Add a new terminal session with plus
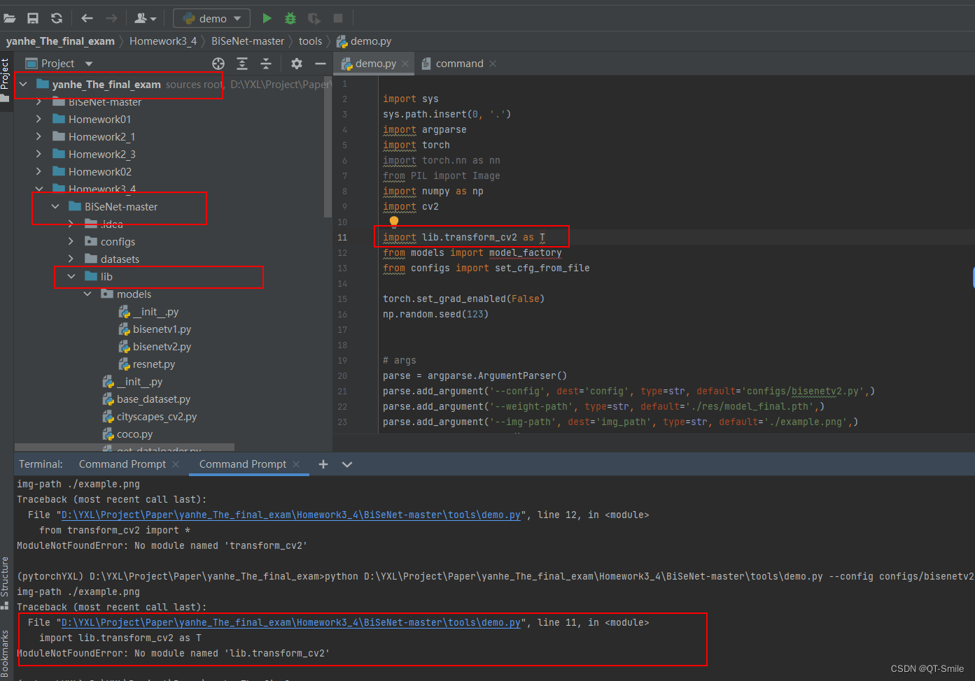The width and height of the screenshot is (975, 681). pos(323,464)
